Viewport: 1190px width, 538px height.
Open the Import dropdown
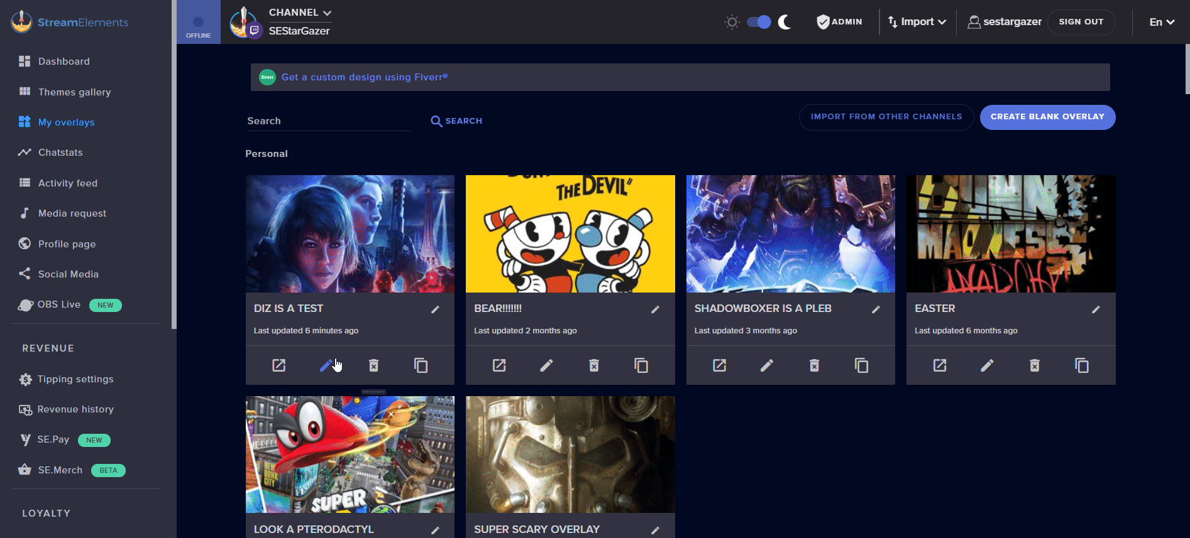(917, 22)
